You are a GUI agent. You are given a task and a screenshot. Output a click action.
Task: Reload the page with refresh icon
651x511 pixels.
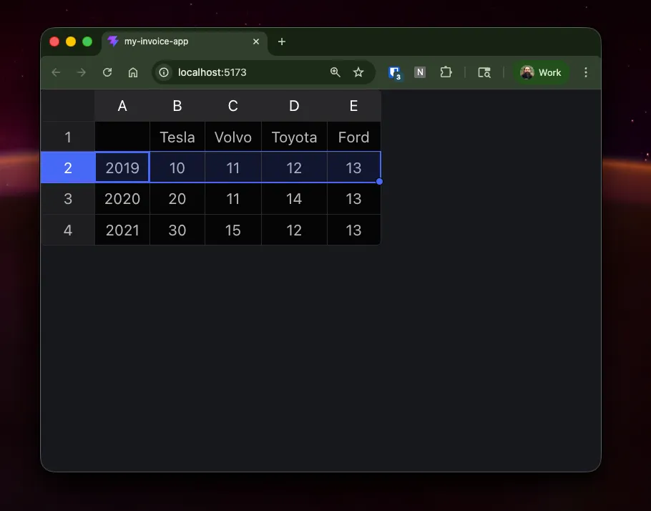pyautogui.click(x=107, y=72)
